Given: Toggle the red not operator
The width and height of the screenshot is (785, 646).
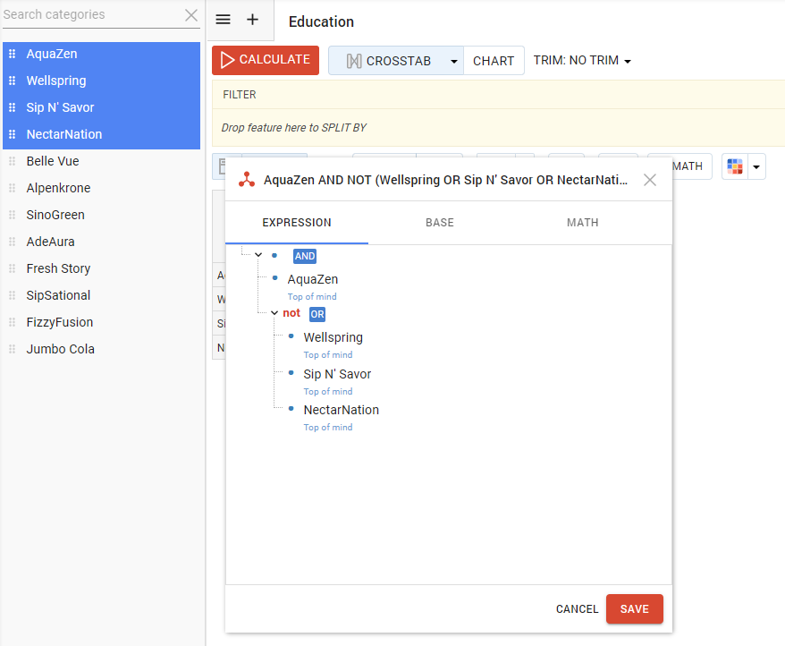Looking at the screenshot, I should (x=291, y=313).
